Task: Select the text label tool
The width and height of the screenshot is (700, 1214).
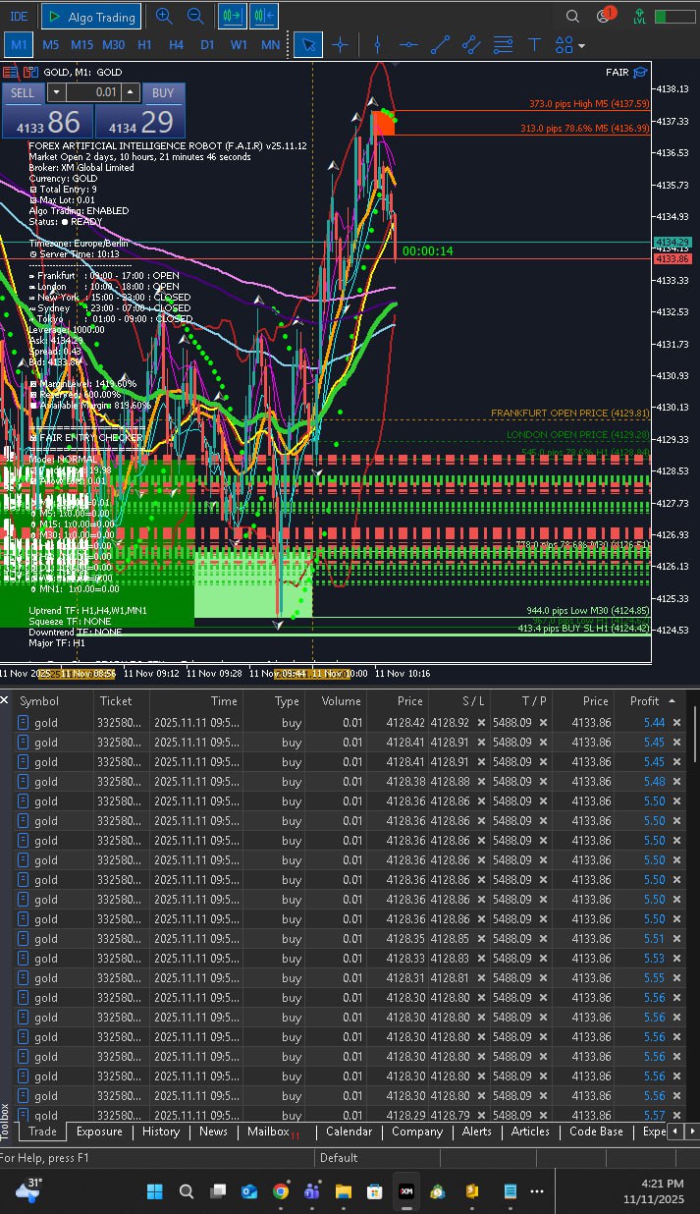Action: (x=534, y=45)
